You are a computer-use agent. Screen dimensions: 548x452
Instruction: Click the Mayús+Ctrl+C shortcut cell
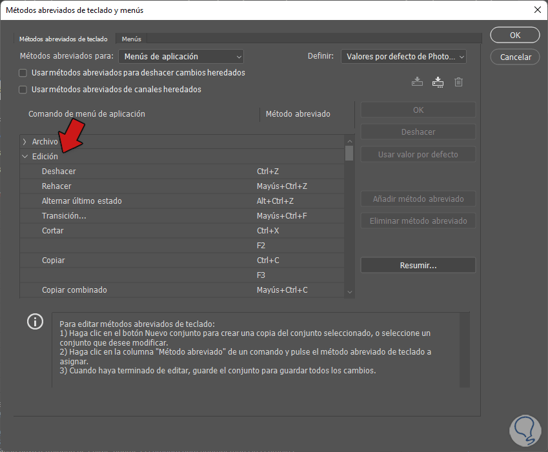point(282,290)
